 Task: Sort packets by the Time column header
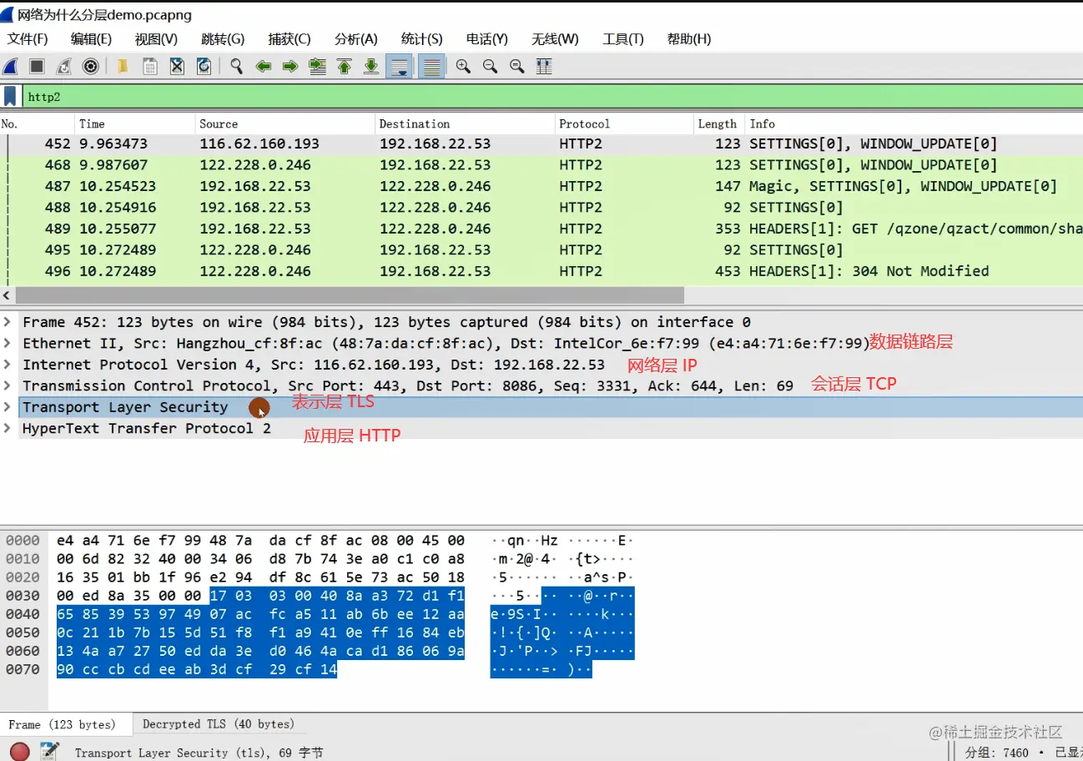tap(134, 123)
